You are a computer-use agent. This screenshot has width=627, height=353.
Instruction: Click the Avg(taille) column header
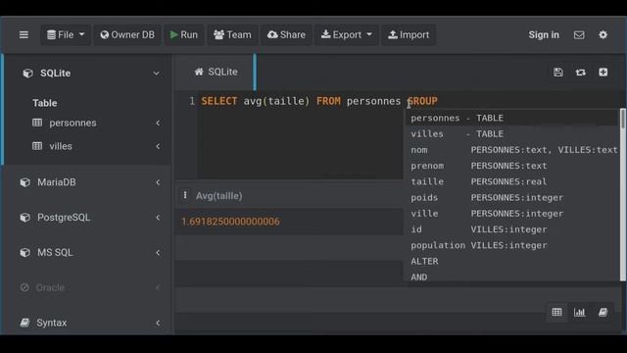tap(218, 196)
